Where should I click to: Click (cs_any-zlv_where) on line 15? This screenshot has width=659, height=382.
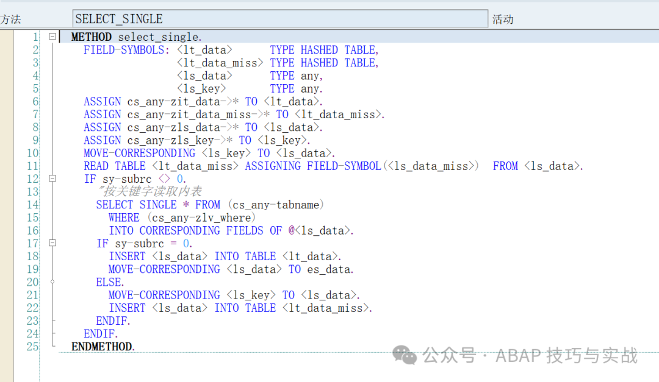201,218
